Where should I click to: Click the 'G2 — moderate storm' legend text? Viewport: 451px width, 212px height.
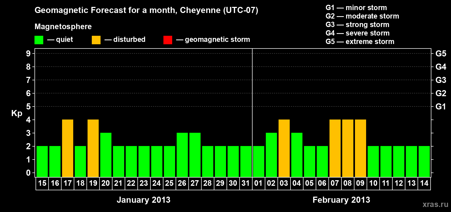[x=362, y=16]
